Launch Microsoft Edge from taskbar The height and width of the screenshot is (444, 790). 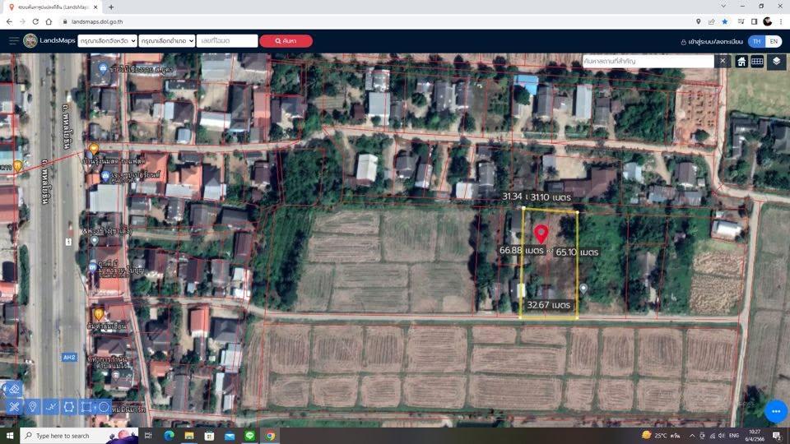point(169,436)
